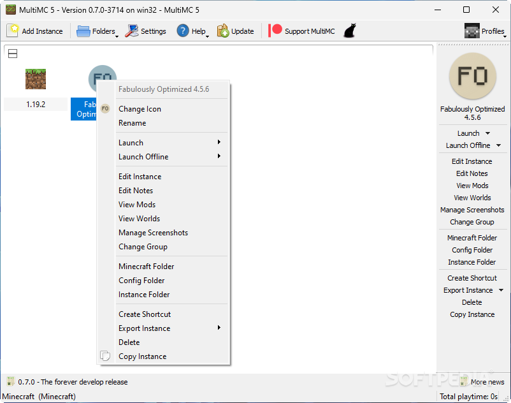
Task: Click Export Instance in right sidebar
Action: tap(468, 290)
